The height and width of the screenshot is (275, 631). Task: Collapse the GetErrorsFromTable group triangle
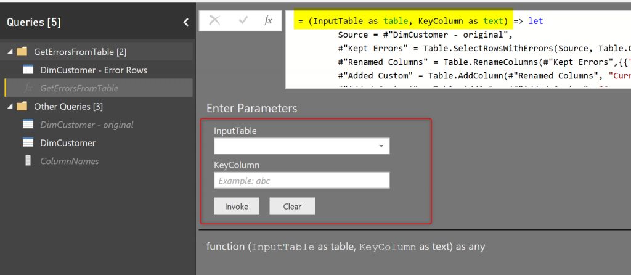pos(10,52)
